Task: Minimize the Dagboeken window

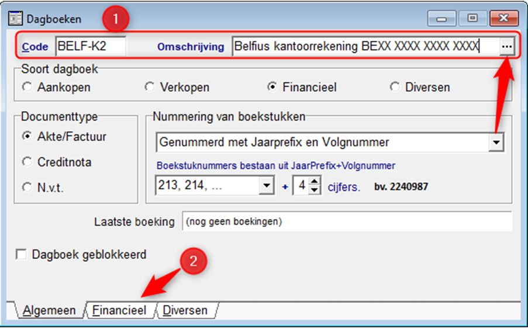Action: (441, 19)
